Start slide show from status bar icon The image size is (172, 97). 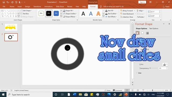pos(143,90)
